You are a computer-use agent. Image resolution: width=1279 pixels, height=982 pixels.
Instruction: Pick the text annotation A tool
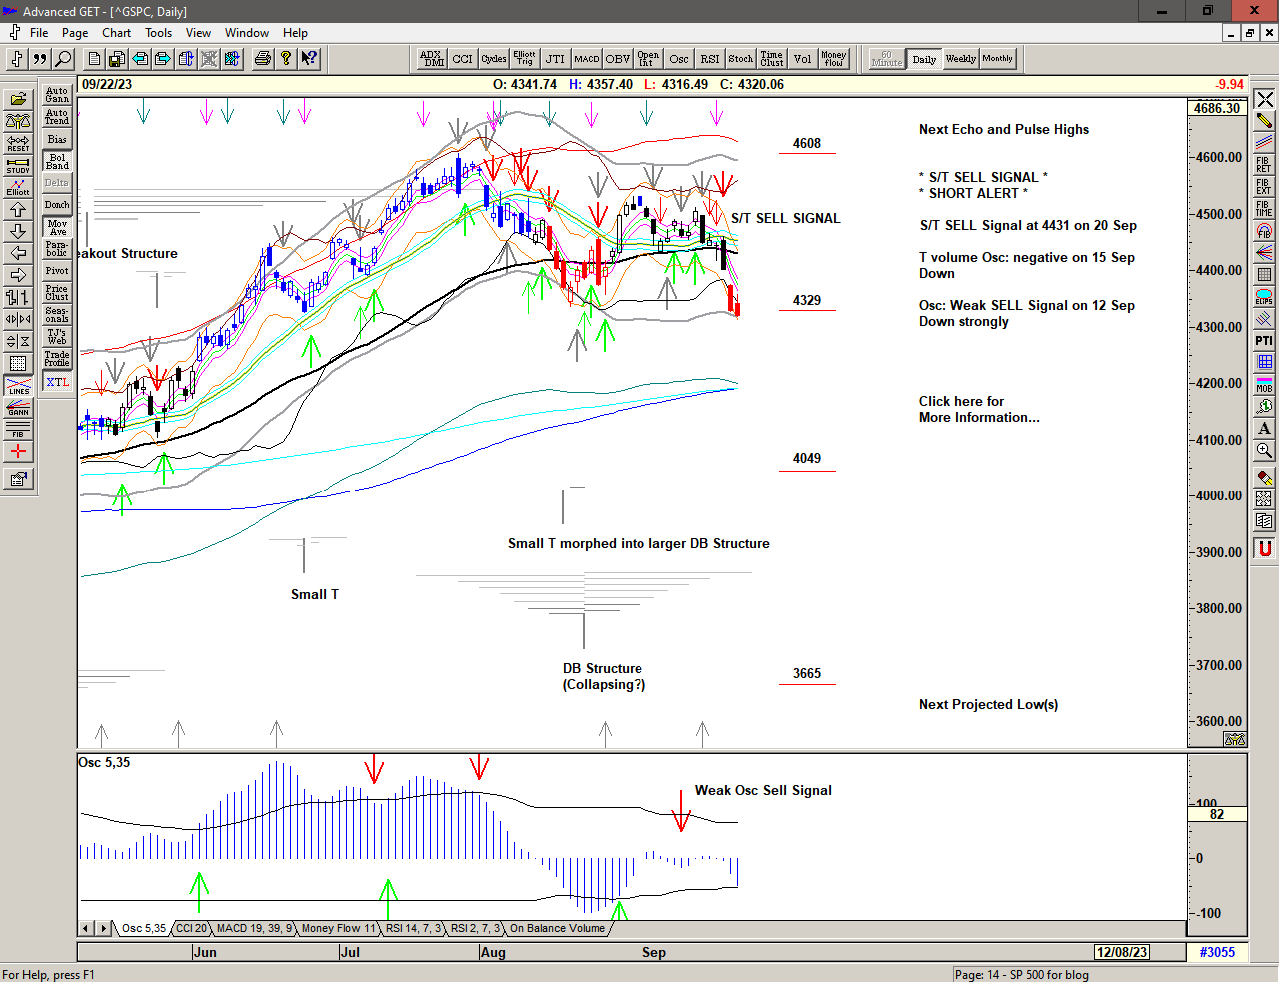pos(1264,429)
